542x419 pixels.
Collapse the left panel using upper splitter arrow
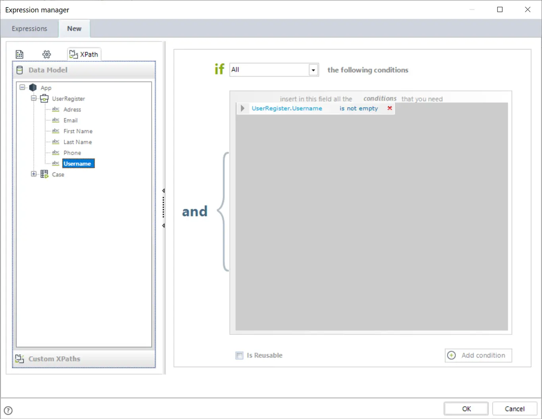(163, 191)
